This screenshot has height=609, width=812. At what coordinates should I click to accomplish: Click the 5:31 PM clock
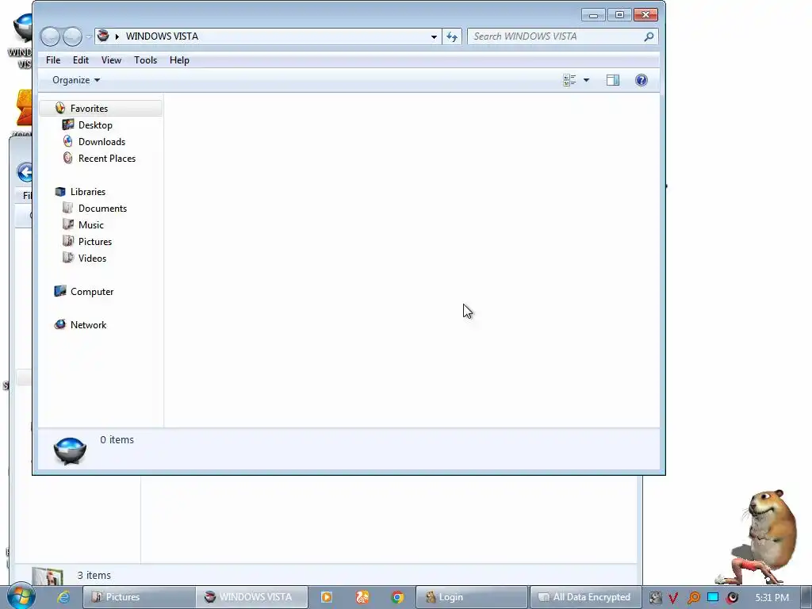772,598
